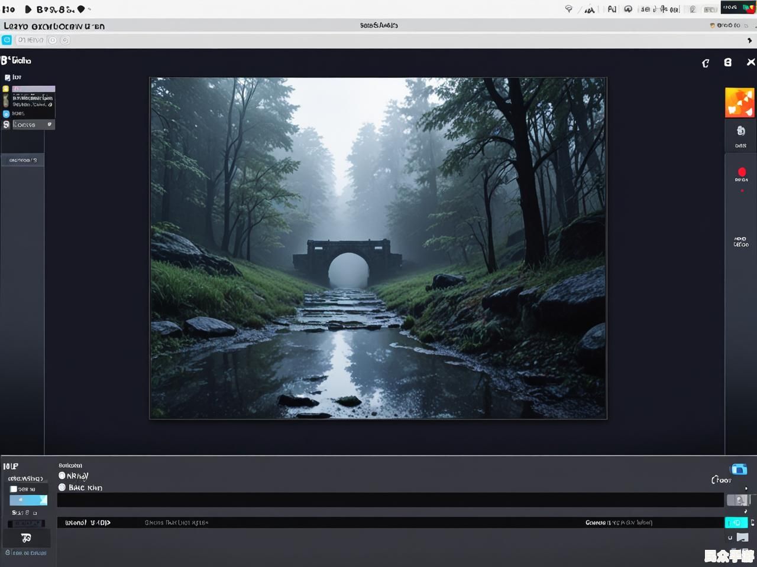
Task: Select the highlighted purple row in left list
Action: click(34, 89)
